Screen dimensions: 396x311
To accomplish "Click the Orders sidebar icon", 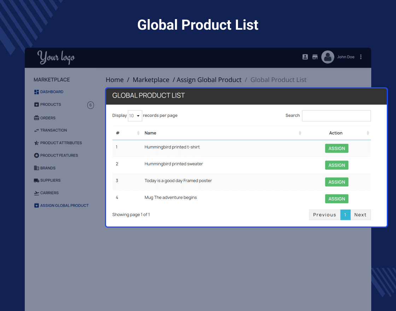I will [37, 118].
